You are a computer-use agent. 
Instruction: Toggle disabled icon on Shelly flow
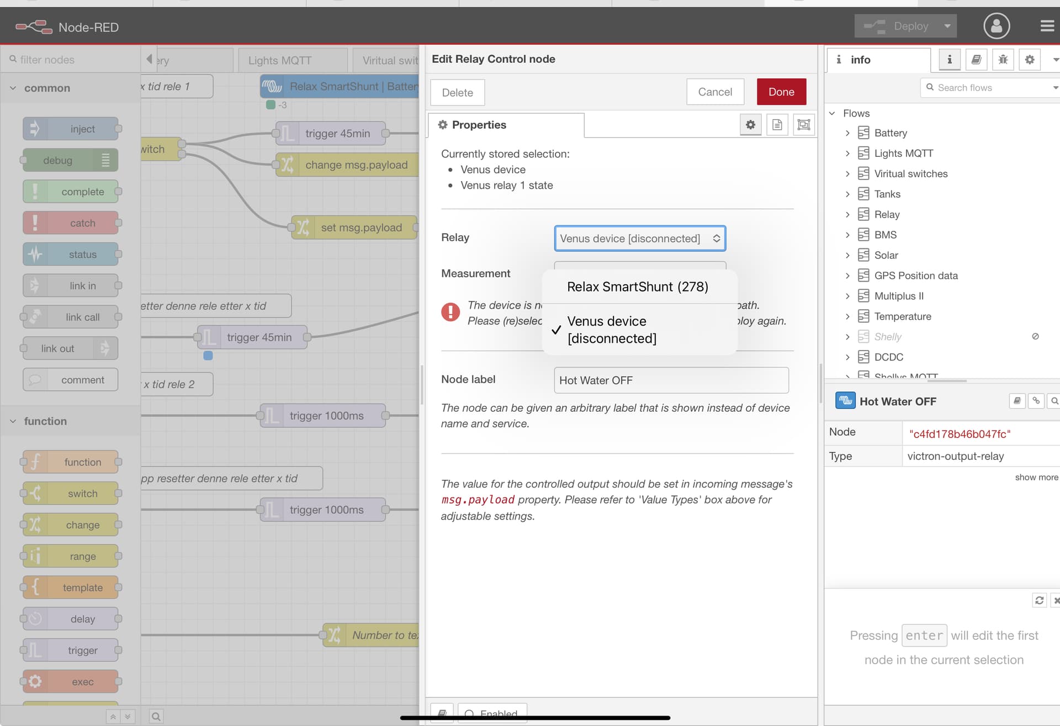point(1035,336)
